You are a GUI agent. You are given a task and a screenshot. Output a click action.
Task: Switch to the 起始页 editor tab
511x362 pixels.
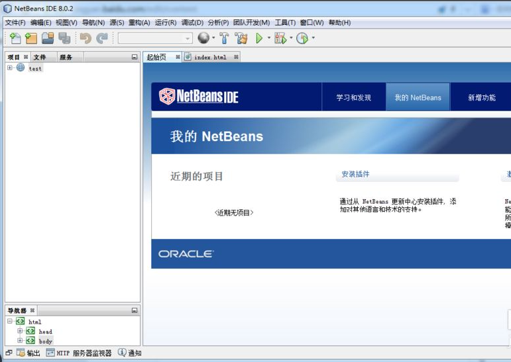coord(156,58)
